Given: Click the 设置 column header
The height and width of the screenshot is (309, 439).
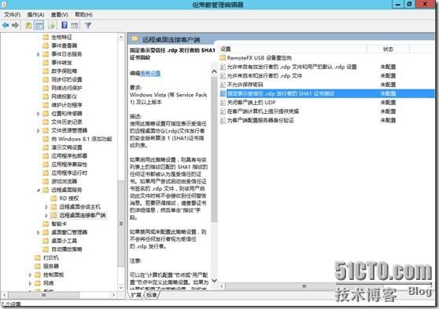Looking at the screenshot, I should pos(293,49).
